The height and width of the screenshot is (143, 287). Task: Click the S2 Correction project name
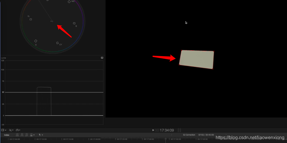point(189,135)
